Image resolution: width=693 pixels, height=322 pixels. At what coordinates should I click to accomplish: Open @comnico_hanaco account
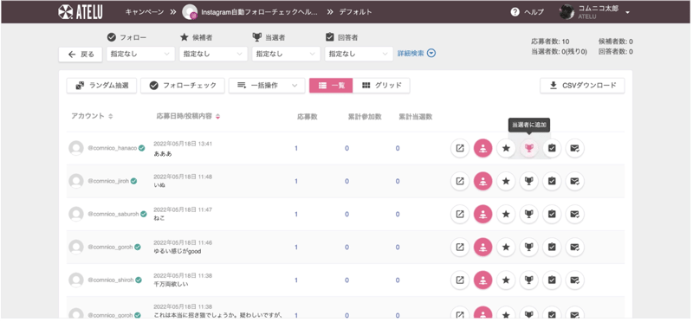[x=113, y=148]
